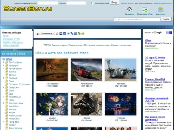Click the Прислать обои upload icon
Screen dimensions: 174x130
145,9
